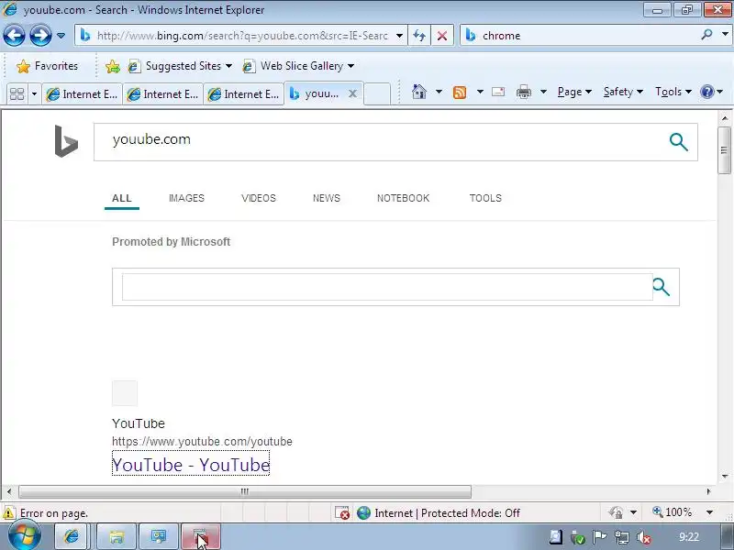This screenshot has height=550, width=734.
Task: Open the NOTEBOOK tab
Action: tap(403, 198)
